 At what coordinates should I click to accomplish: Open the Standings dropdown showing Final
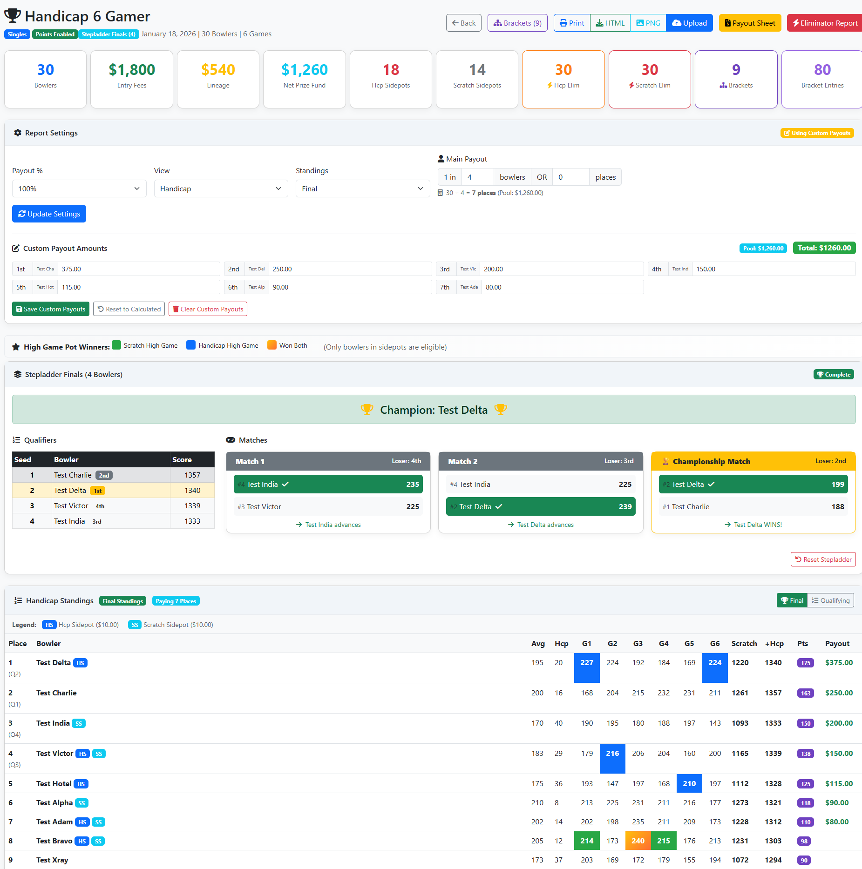click(x=362, y=189)
